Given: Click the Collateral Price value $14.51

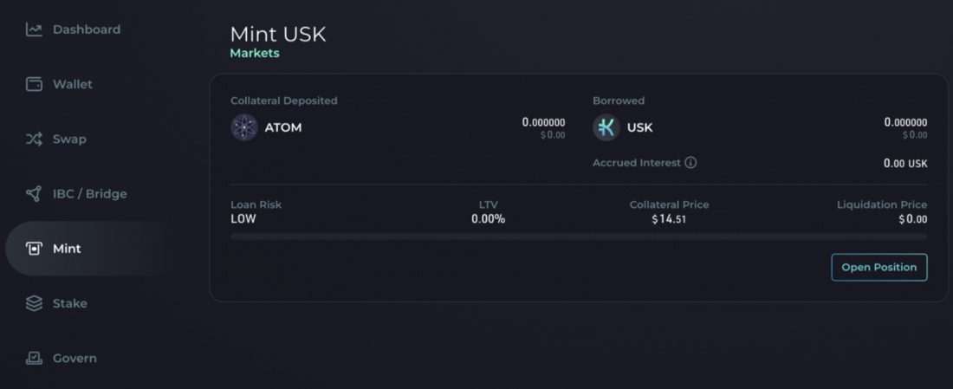Looking at the screenshot, I should (x=669, y=219).
